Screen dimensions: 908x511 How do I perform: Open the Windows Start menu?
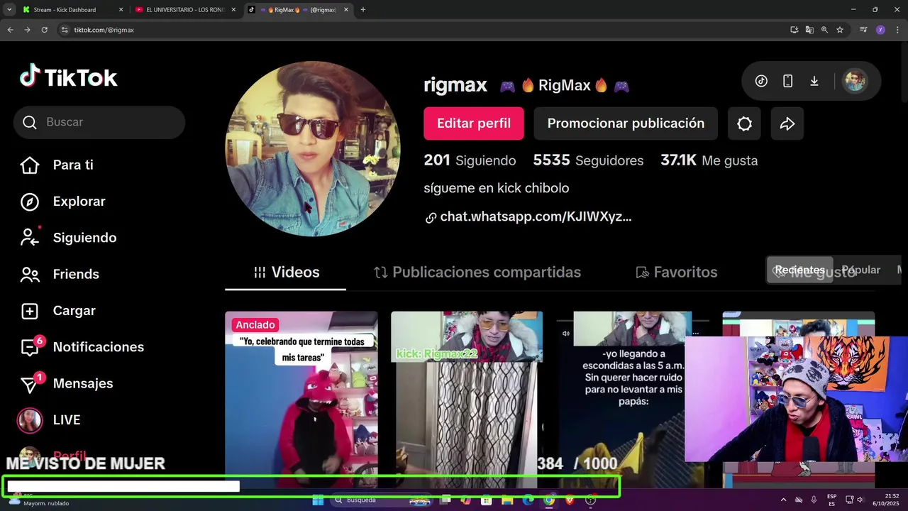(x=318, y=500)
